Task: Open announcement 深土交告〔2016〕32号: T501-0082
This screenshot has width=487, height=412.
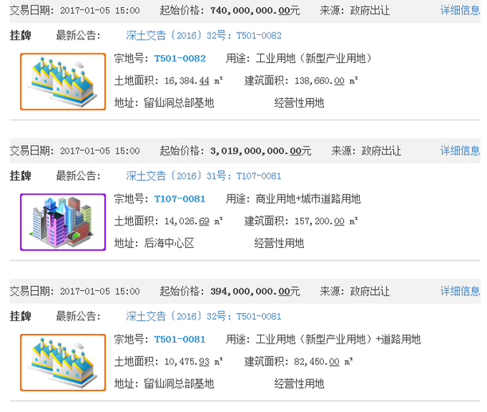Action: [x=204, y=36]
